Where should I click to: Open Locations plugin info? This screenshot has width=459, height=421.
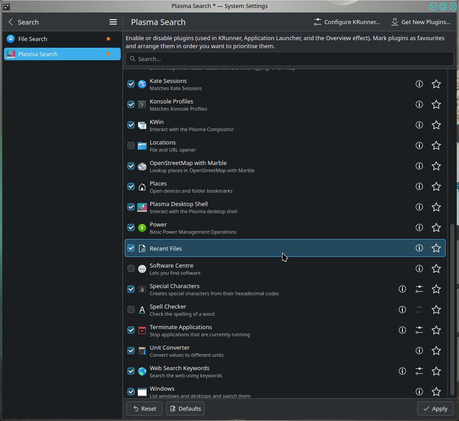(x=419, y=145)
